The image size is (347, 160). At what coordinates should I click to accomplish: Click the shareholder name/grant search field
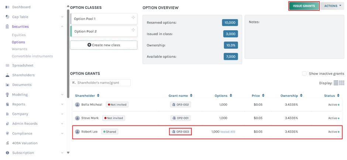(x=100, y=83)
